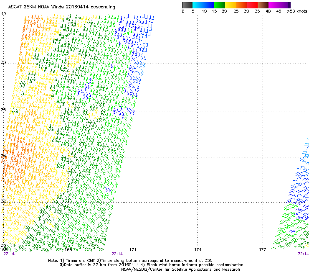Click latitude label 38 on the axis
This screenshot has width=309, height=272.
[x=3, y=62]
